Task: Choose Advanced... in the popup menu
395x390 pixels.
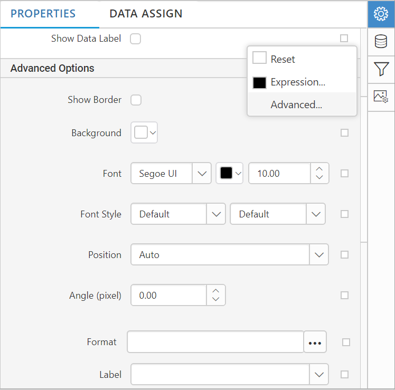Action: (x=296, y=104)
